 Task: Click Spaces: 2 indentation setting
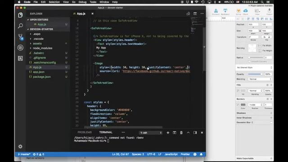[x=138, y=154]
